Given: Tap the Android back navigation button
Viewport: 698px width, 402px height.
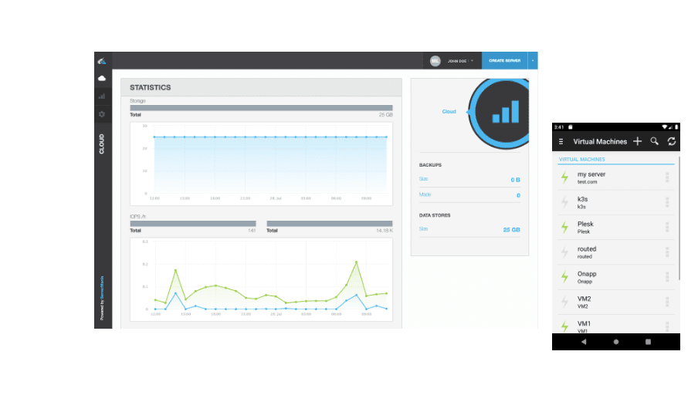Looking at the screenshot, I should coord(583,341).
